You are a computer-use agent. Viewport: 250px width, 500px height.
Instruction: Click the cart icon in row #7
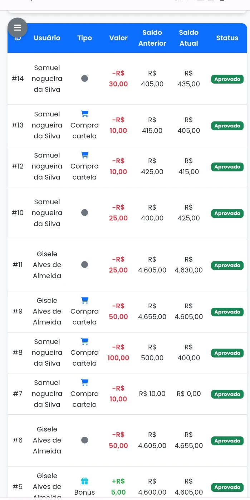pos(84,382)
